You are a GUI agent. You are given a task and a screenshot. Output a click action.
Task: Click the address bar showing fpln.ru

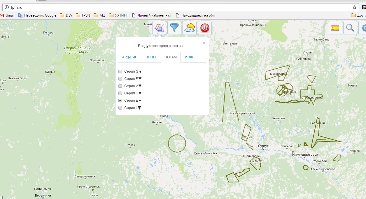[175, 7]
